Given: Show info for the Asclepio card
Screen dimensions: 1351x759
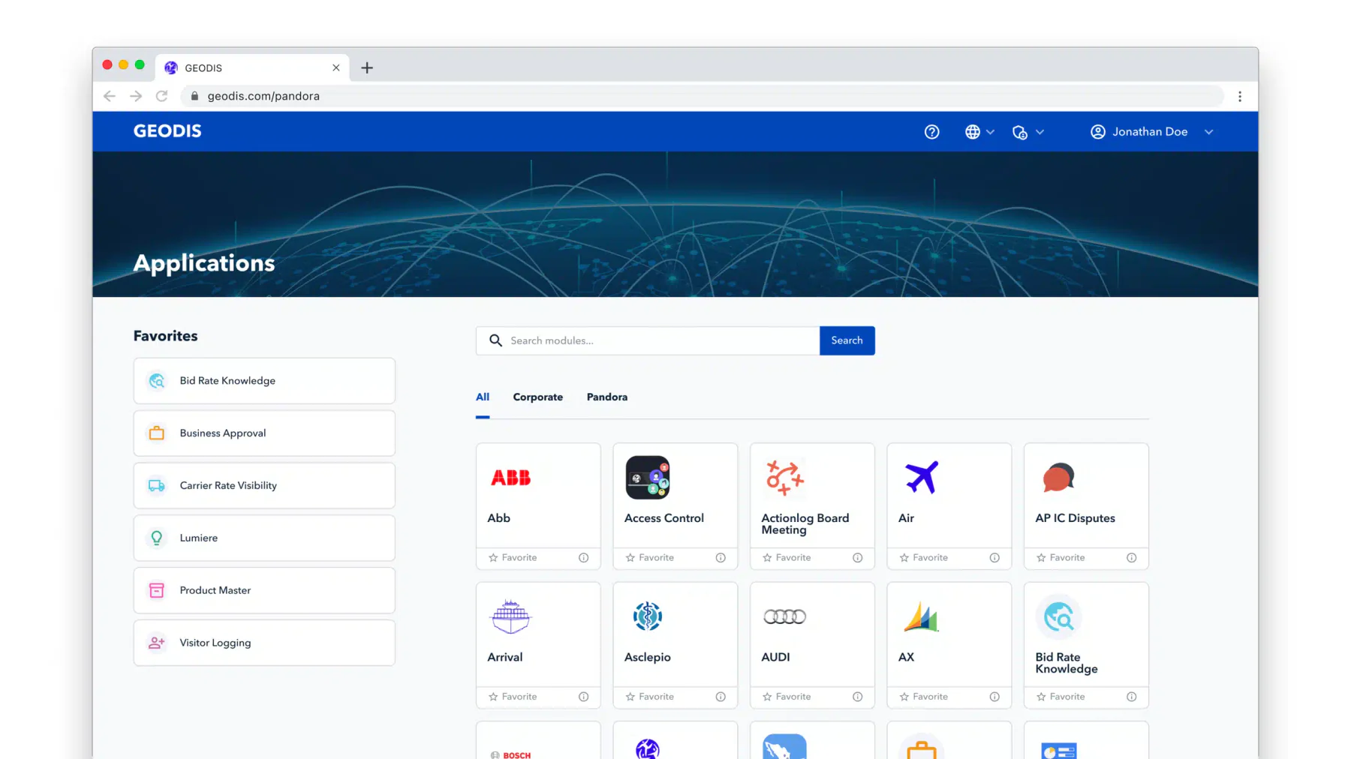Looking at the screenshot, I should pyautogui.click(x=721, y=697).
